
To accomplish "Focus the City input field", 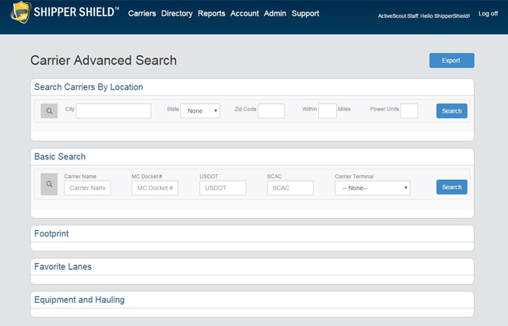I will coord(114,111).
